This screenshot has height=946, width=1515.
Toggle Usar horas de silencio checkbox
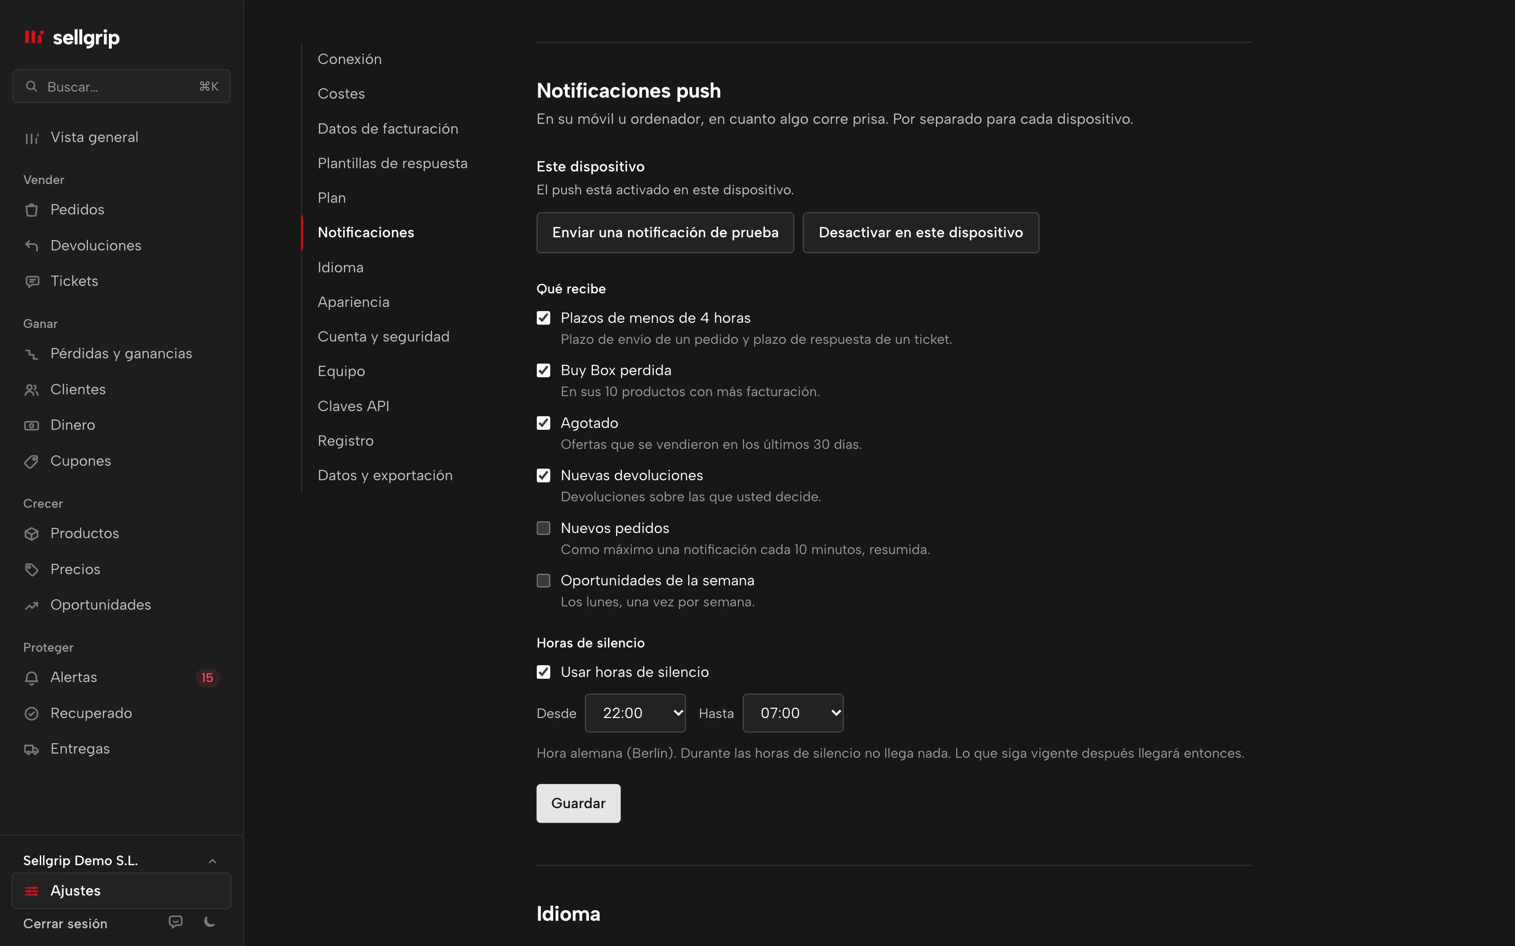[x=543, y=672]
